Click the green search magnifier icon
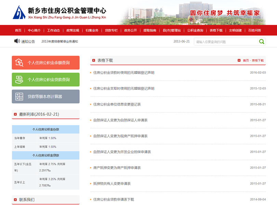The height and width of the screenshot is (205, 277). [x=262, y=42]
